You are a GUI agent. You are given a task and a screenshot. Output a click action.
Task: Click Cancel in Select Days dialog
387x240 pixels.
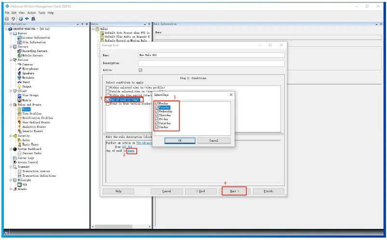click(214, 141)
